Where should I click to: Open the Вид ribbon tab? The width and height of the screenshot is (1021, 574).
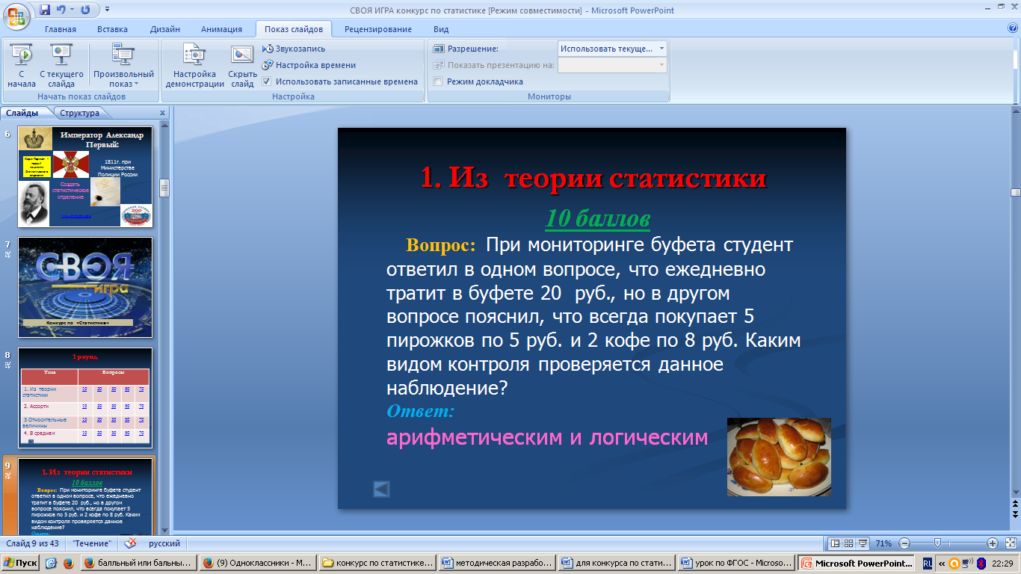(x=441, y=29)
